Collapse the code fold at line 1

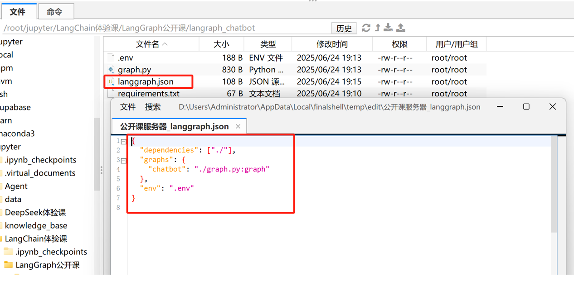[123, 142]
